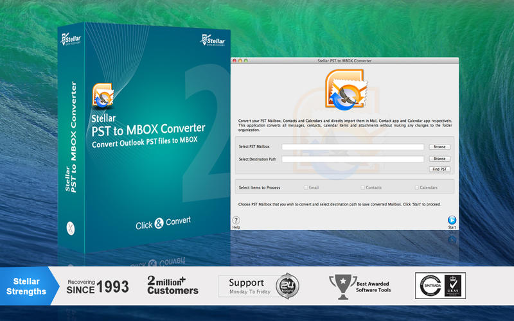Click the Select PST Mailbox input field
Screen dimensions: 514x321
(x=353, y=147)
